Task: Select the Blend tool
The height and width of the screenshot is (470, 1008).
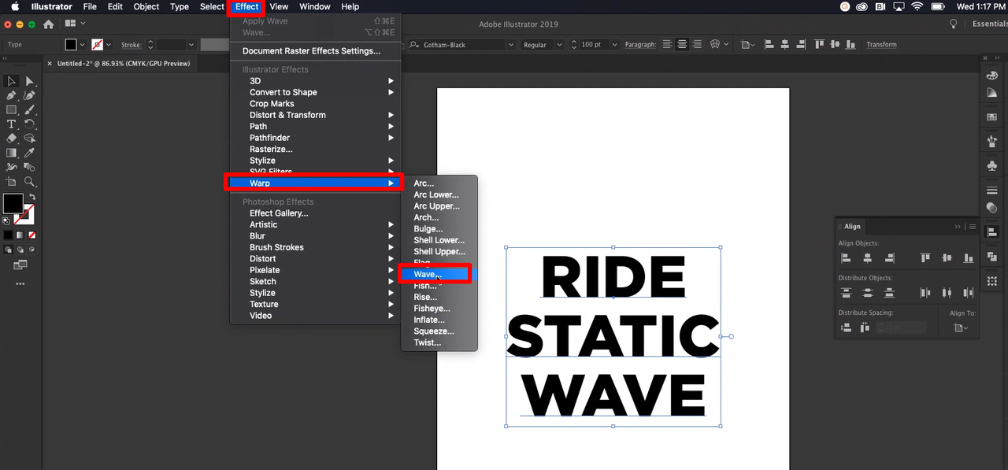Action: (x=29, y=167)
